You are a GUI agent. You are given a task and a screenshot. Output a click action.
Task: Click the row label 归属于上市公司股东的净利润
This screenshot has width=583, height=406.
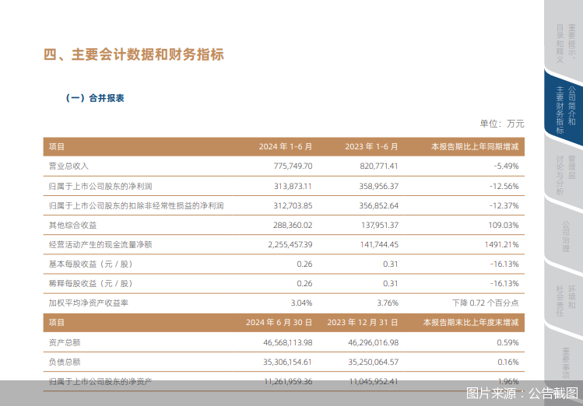[x=100, y=186]
